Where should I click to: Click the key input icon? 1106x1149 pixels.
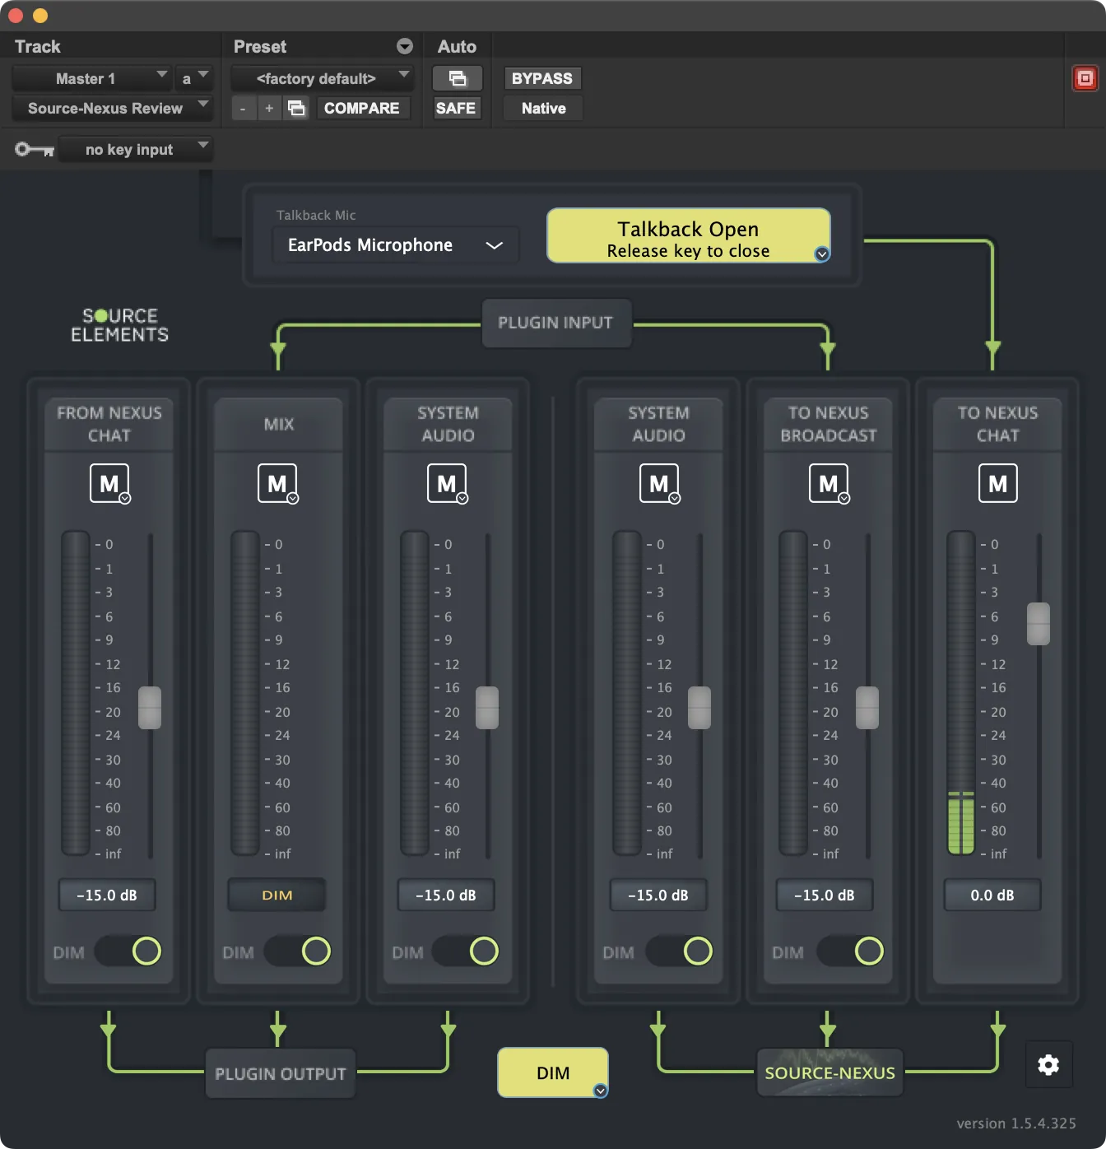[35, 149]
